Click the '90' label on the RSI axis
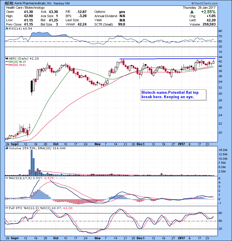The width and height of the screenshot is (232, 241). pos(220,31)
